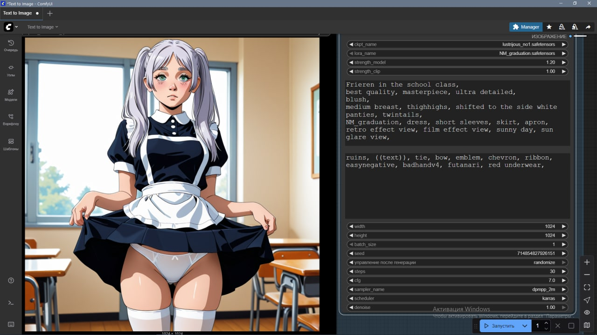Increase width value with right arrow
The width and height of the screenshot is (597, 335).
tap(563, 227)
